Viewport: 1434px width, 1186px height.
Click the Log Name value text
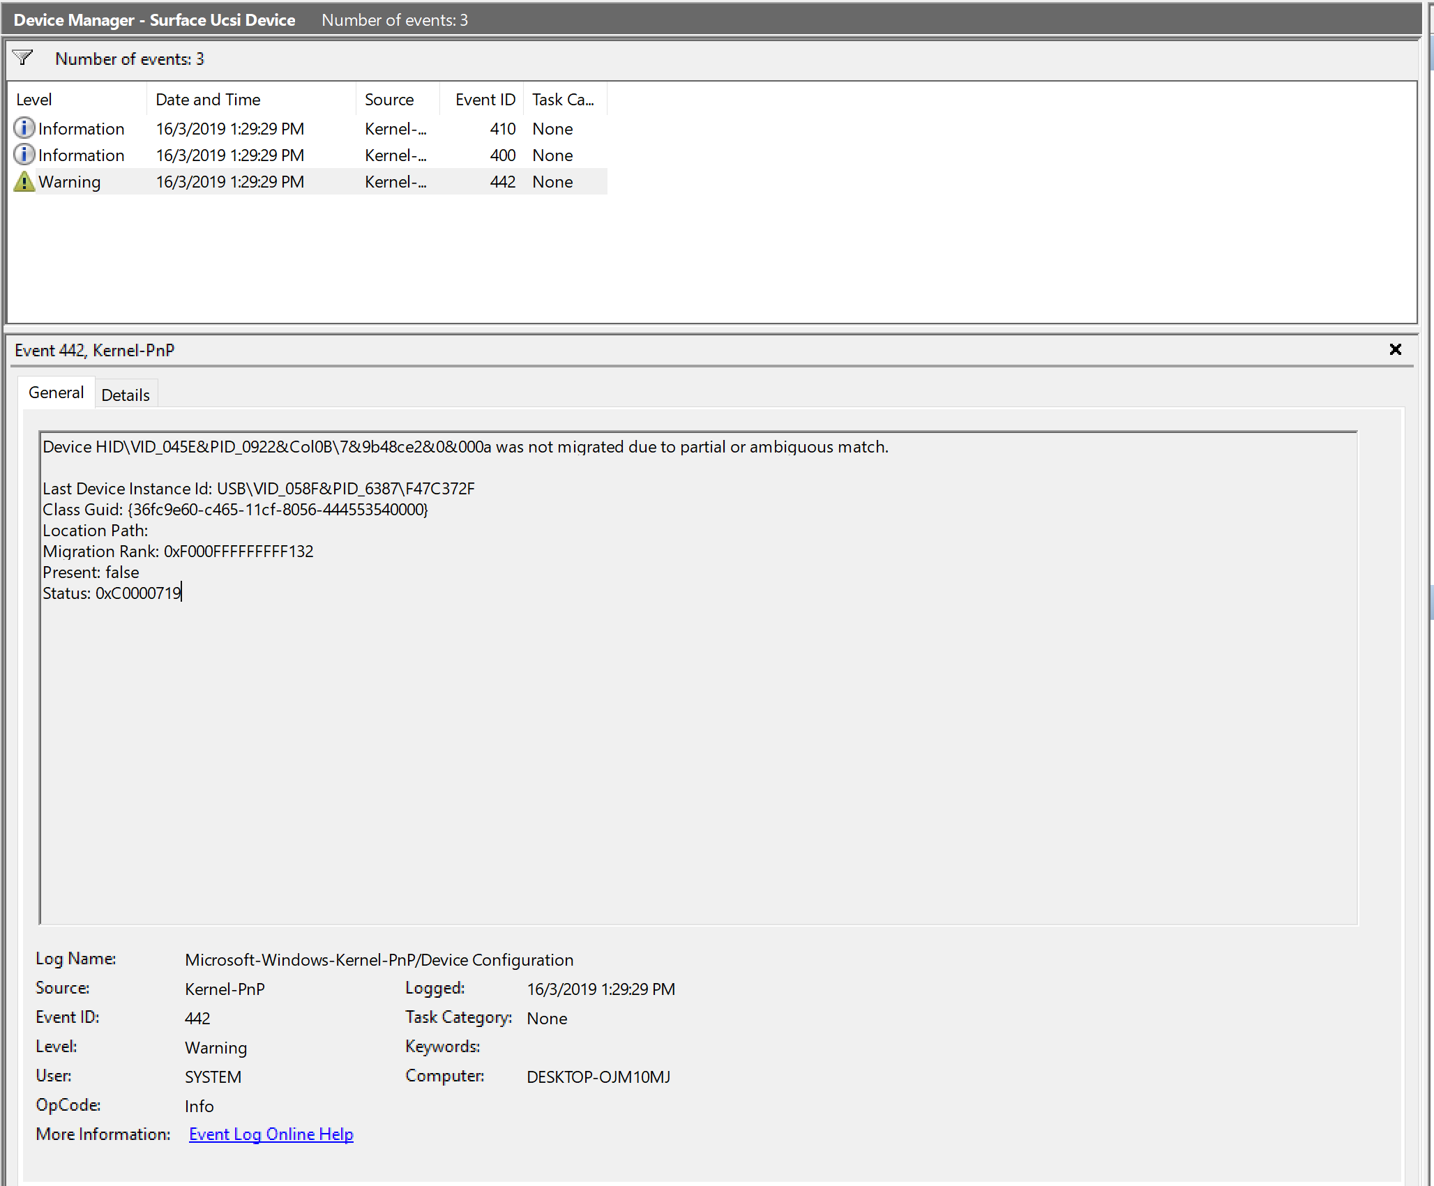379,960
